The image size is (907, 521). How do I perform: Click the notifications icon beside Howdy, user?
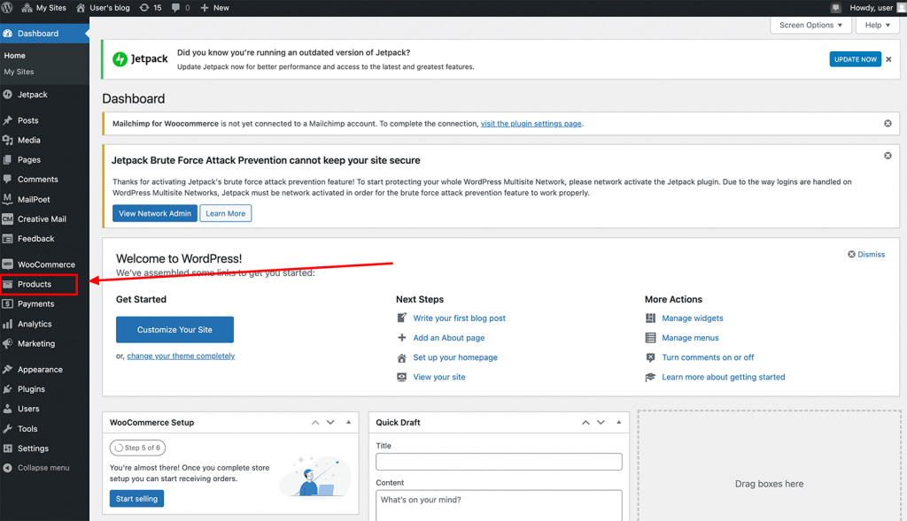point(835,7)
